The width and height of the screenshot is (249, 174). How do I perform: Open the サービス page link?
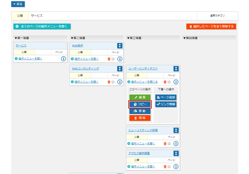(x=21, y=46)
